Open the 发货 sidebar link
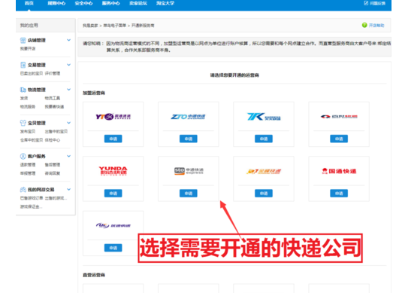Image resolution: width=393 pixels, height=293 pixels. click(x=24, y=98)
